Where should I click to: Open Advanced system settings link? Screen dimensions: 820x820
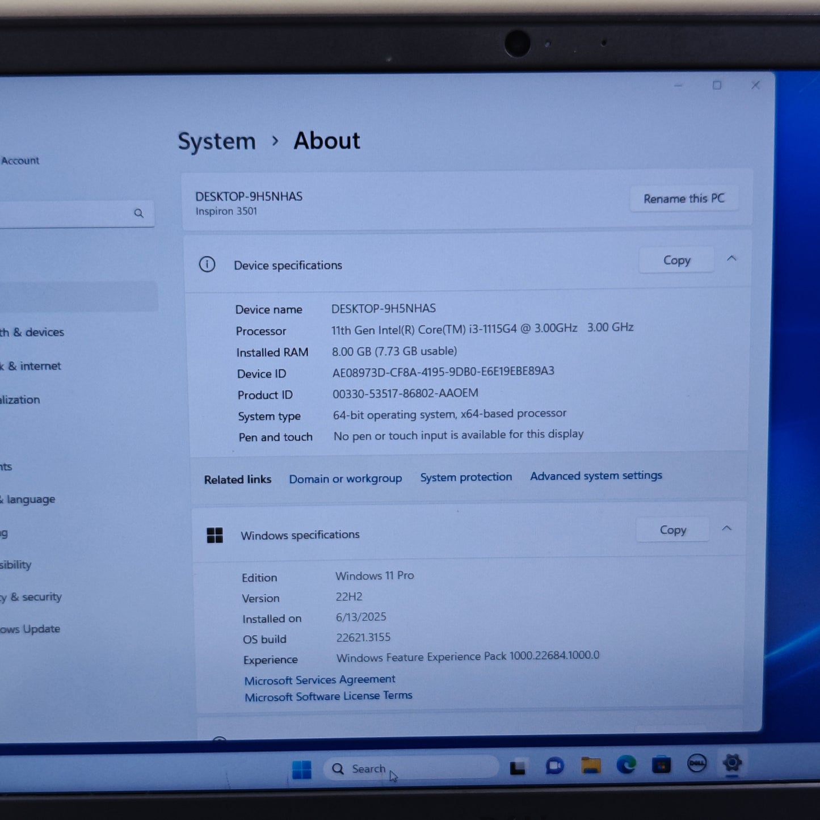596,476
